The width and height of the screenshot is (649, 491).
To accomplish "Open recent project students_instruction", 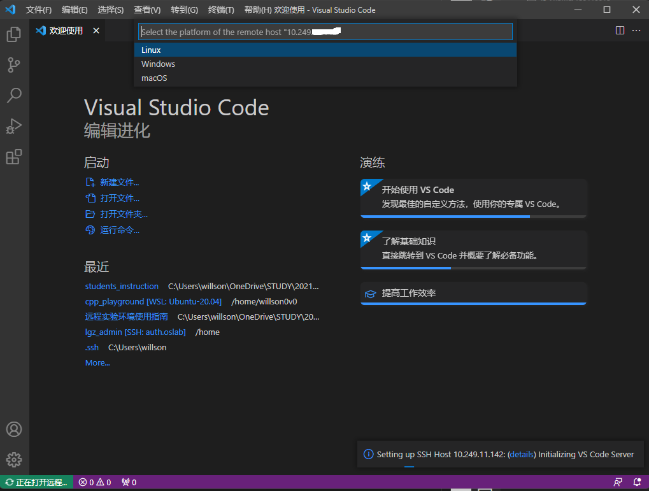I will [122, 287].
